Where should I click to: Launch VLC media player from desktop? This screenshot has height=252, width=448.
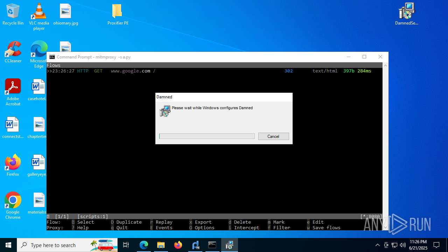(x=39, y=17)
